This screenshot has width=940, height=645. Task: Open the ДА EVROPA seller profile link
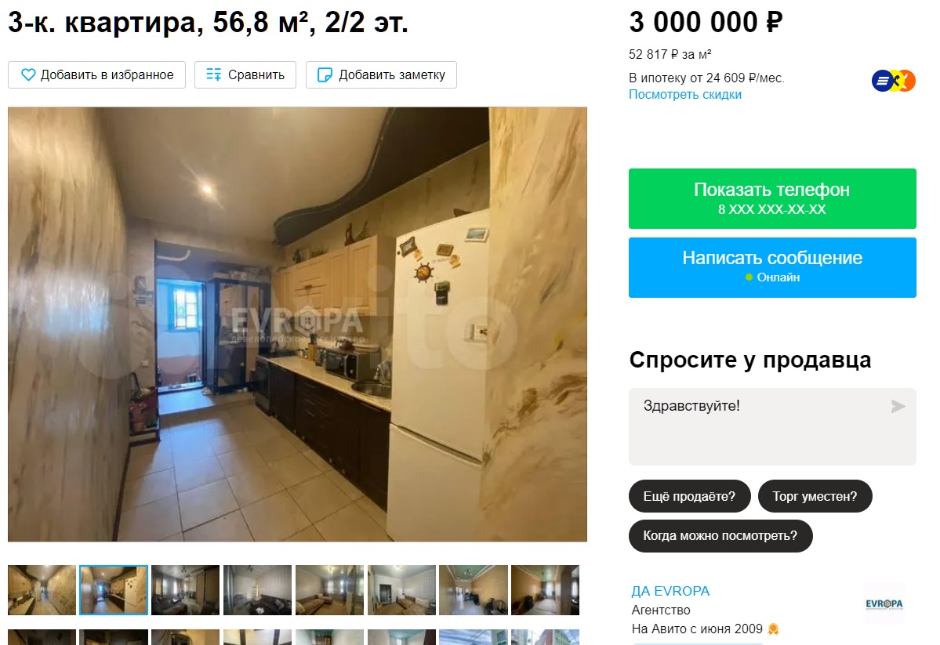(670, 591)
